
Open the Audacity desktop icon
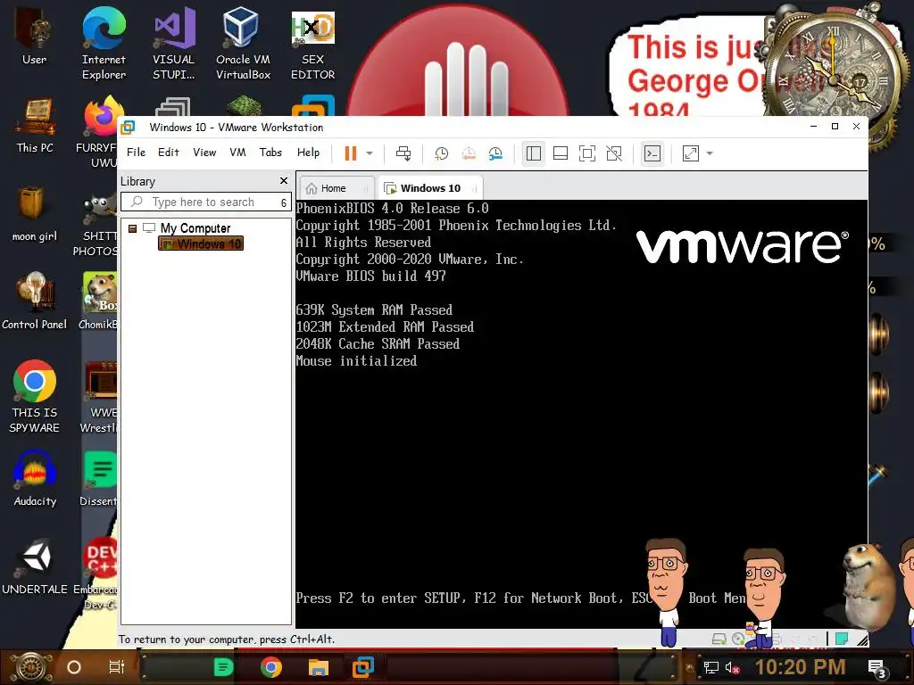(35, 478)
